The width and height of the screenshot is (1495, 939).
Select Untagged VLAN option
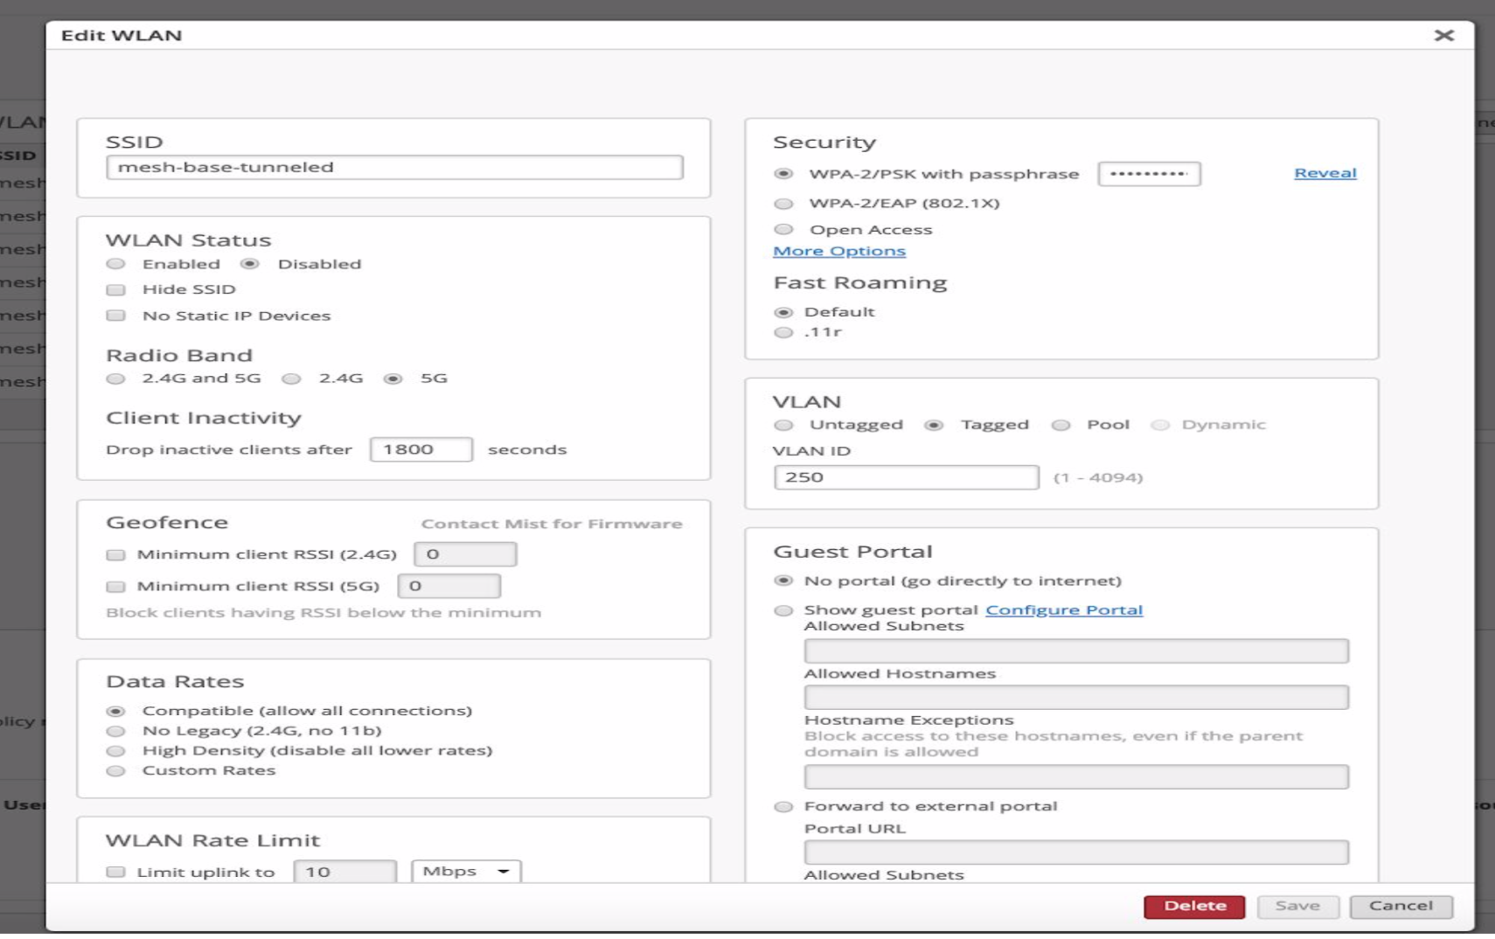coord(783,425)
